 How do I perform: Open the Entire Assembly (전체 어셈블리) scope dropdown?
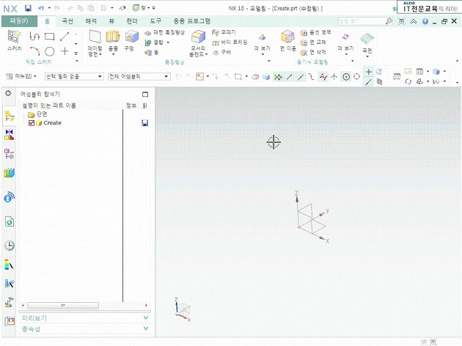click(139, 76)
